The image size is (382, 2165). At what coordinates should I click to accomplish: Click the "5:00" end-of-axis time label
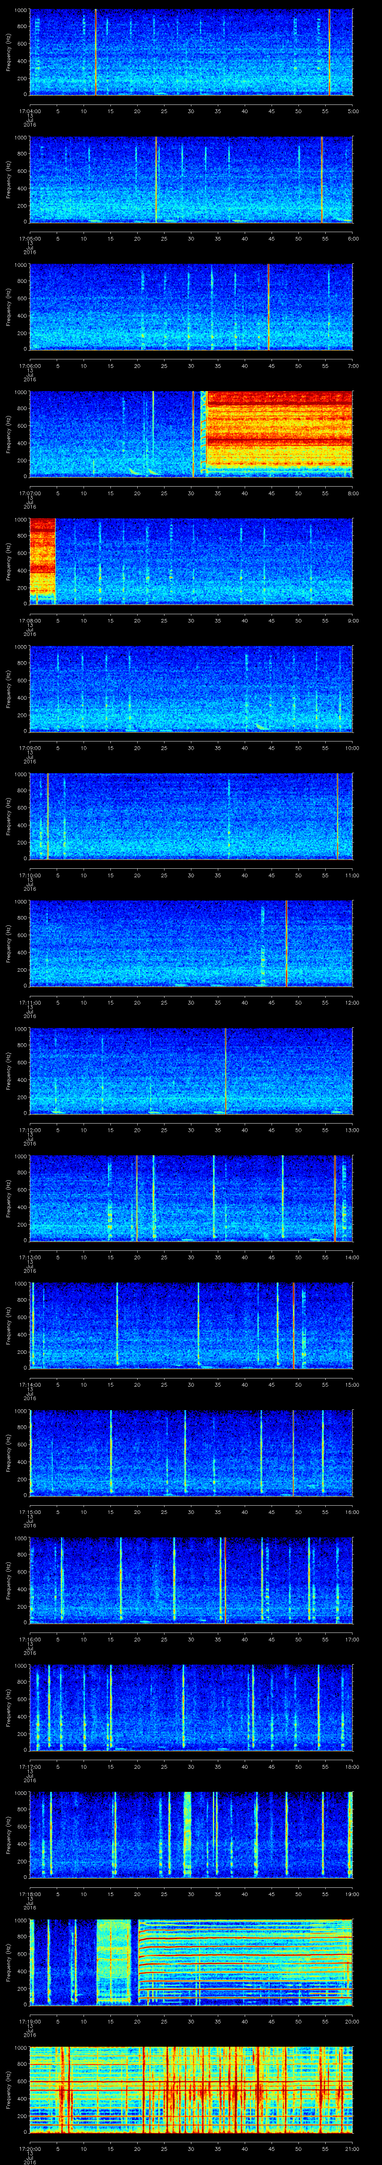[353, 110]
